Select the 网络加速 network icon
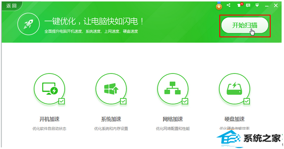The image size is (284, 149). pos(173,89)
